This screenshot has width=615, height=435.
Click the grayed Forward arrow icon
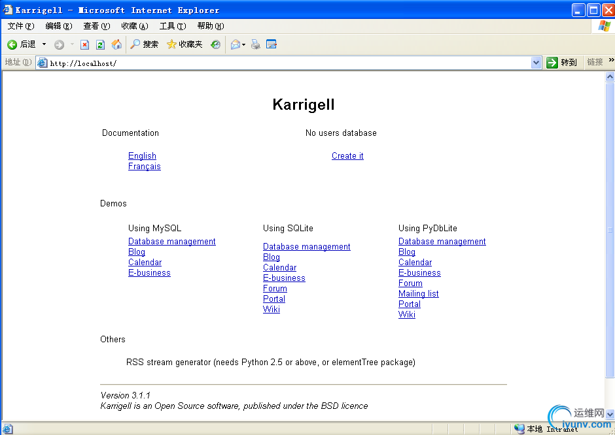pyautogui.click(x=60, y=44)
